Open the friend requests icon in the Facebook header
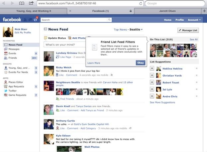 click(25, 20)
